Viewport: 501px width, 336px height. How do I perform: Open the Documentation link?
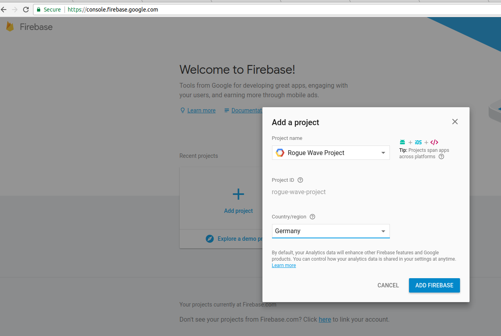pos(247,110)
